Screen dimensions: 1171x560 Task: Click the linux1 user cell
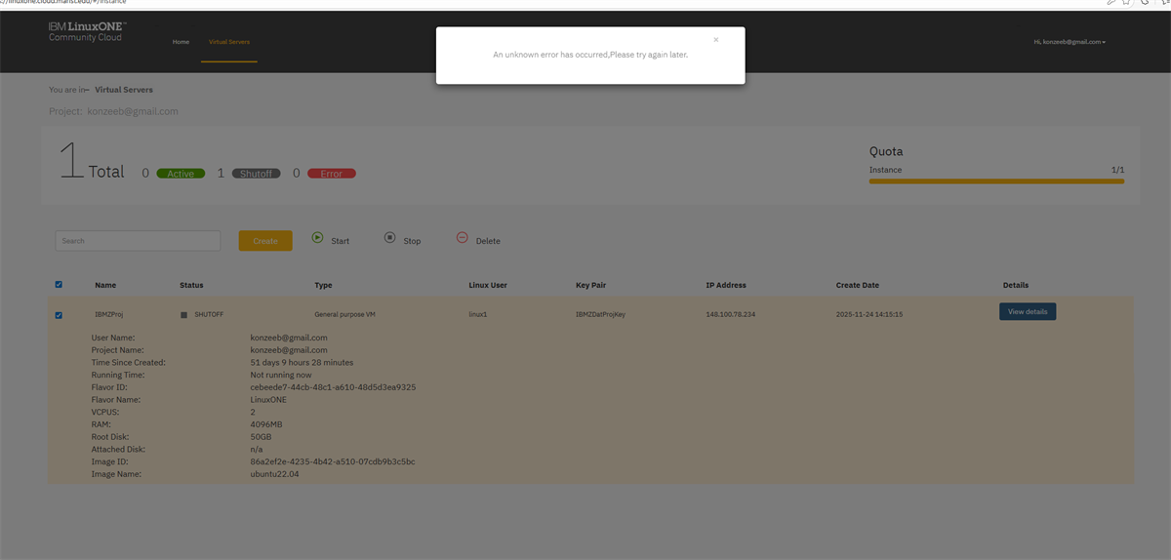pyautogui.click(x=477, y=315)
